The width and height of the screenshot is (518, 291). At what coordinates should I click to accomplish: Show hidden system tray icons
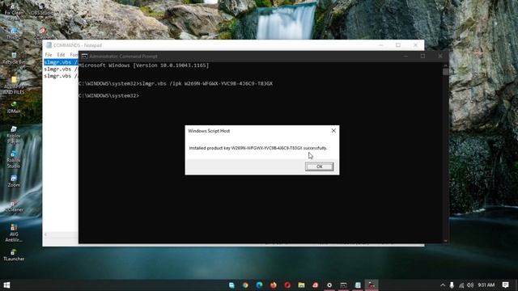tap(443, 285)
